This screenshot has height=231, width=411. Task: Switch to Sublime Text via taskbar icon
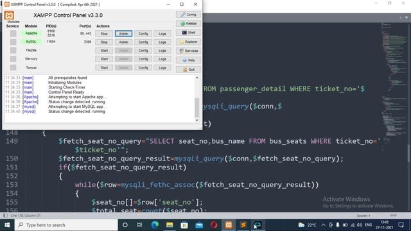point(243,225)
